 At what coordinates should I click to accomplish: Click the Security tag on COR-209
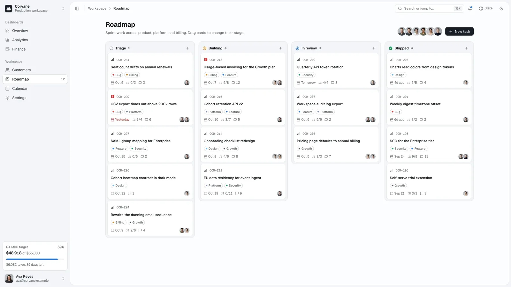pos(306,75)
